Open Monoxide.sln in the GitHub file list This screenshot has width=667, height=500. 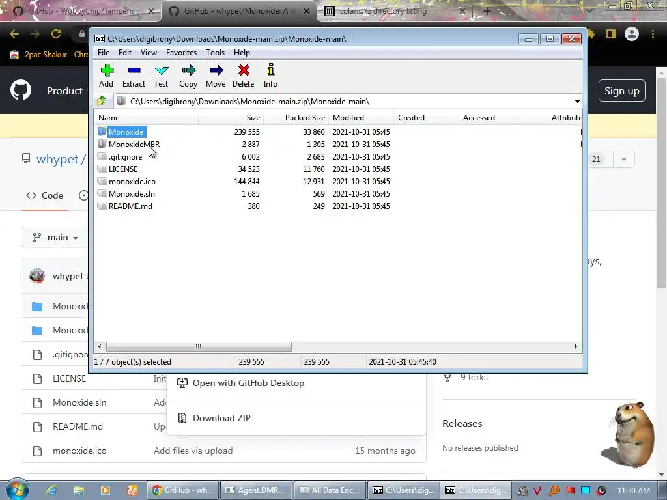(79, 402)
